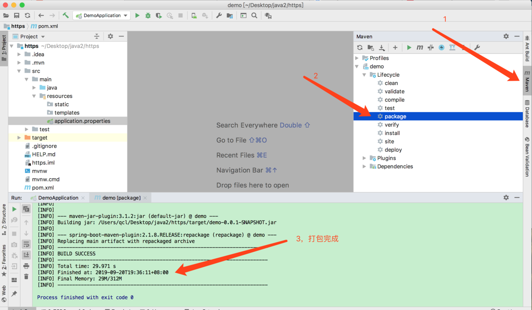Image resolution: width=532 pixels, height=310 pixels.
Task: Select the templates folder
Action: (x=63, y=113)
